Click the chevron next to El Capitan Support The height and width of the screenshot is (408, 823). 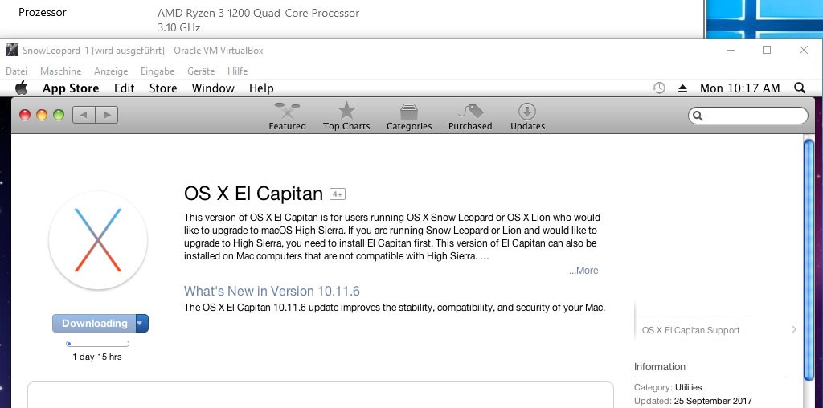tap(794, 330)
